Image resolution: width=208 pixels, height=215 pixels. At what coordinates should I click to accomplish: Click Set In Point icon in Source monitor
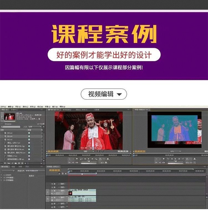point(70,159)
